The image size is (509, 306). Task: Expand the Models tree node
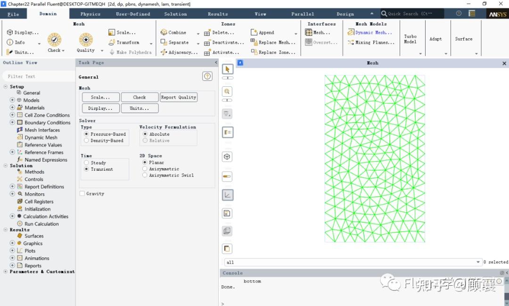coord(12,100)
